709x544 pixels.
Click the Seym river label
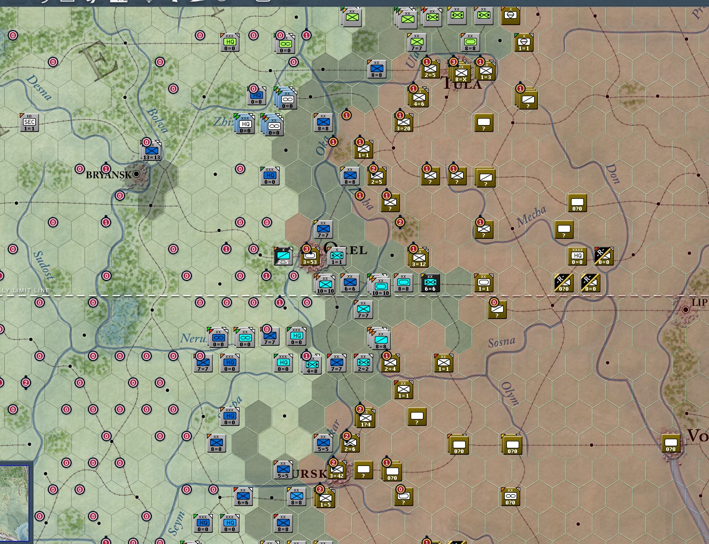176,523
